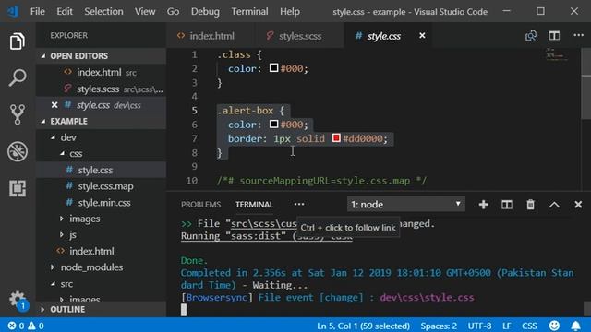
Task: Switch to the PROBLEMS panel tab
Action: [200, 205]
